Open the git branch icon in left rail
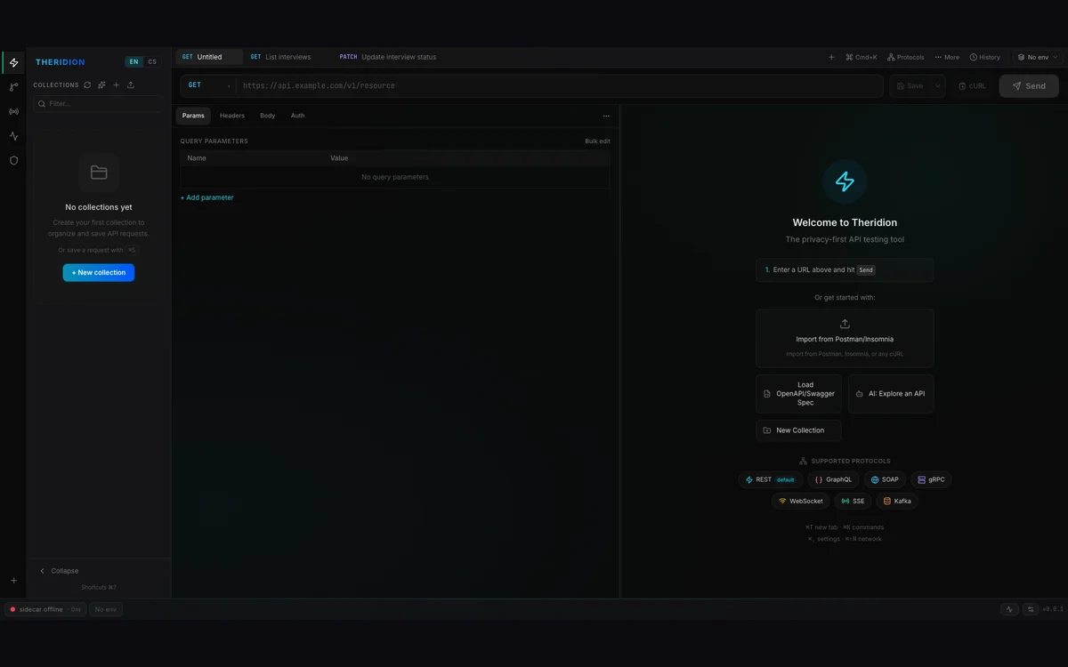This screenshot has width=1068, height=667. pyautogui.click(x=13, y=87)
